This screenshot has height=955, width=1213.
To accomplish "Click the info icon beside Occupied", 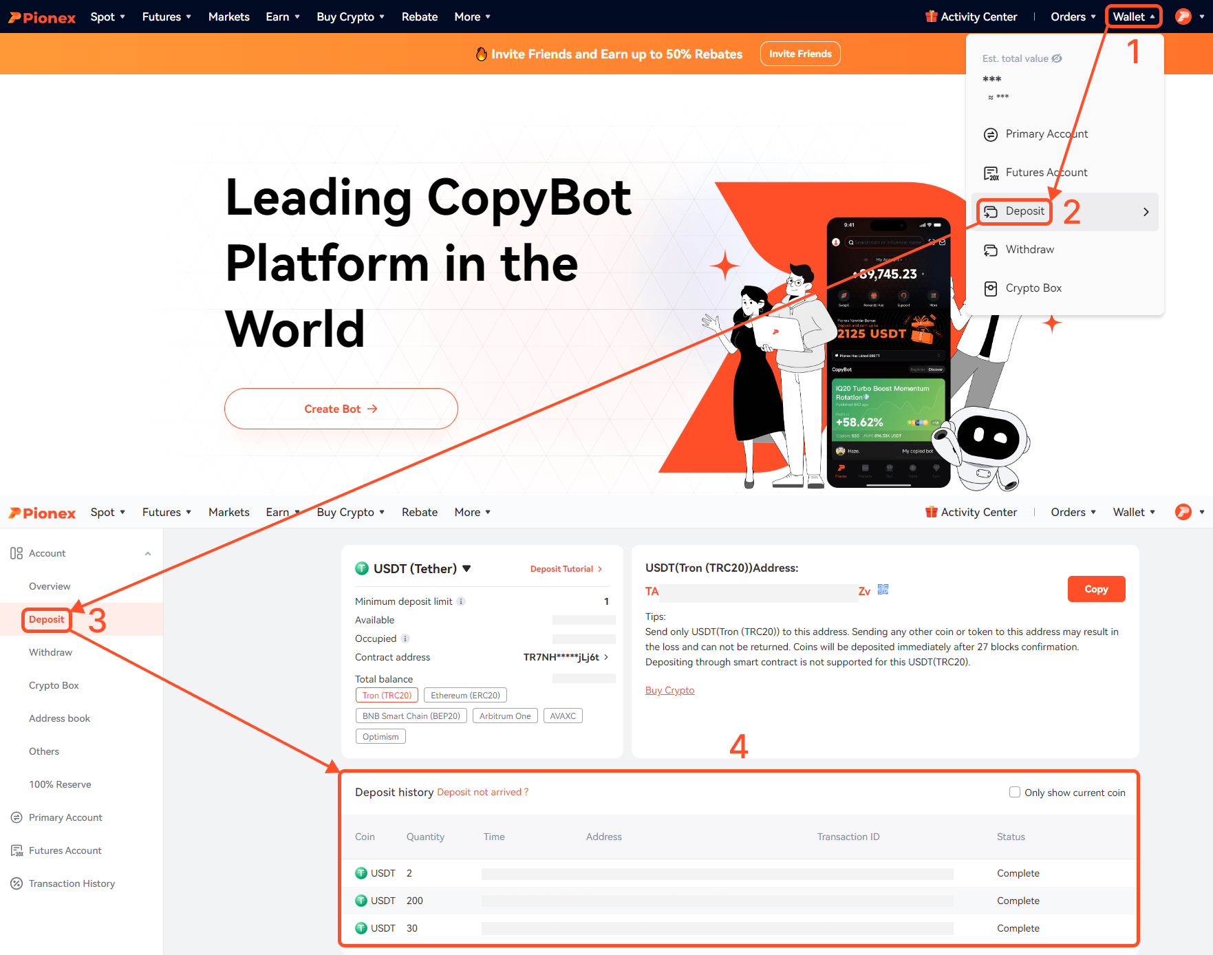I will click(405, 639).
